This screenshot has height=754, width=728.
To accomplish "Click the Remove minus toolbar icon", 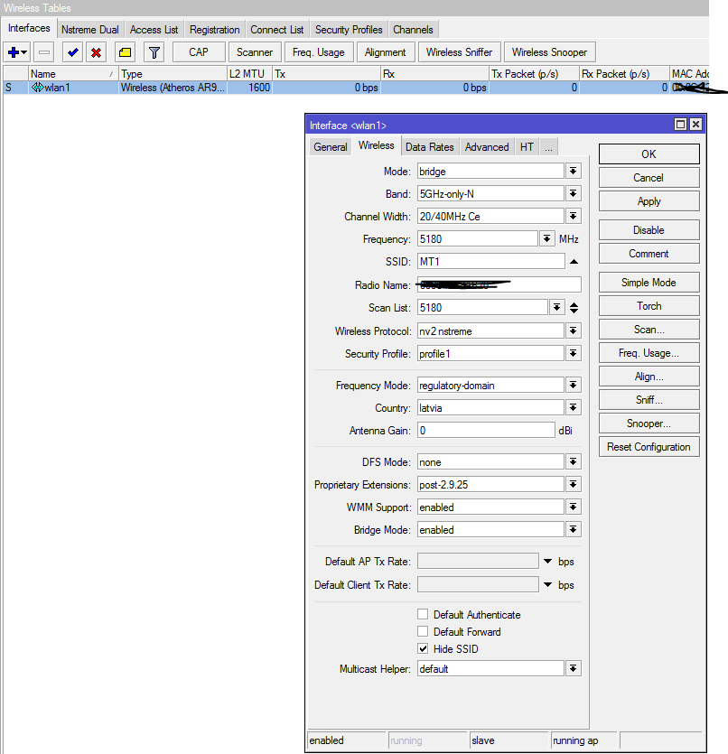I will [44, 52].
